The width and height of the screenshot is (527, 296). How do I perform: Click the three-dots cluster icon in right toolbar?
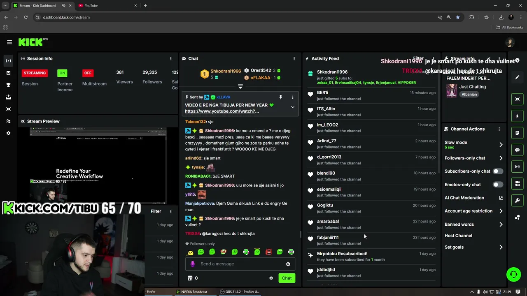[518, 217]
